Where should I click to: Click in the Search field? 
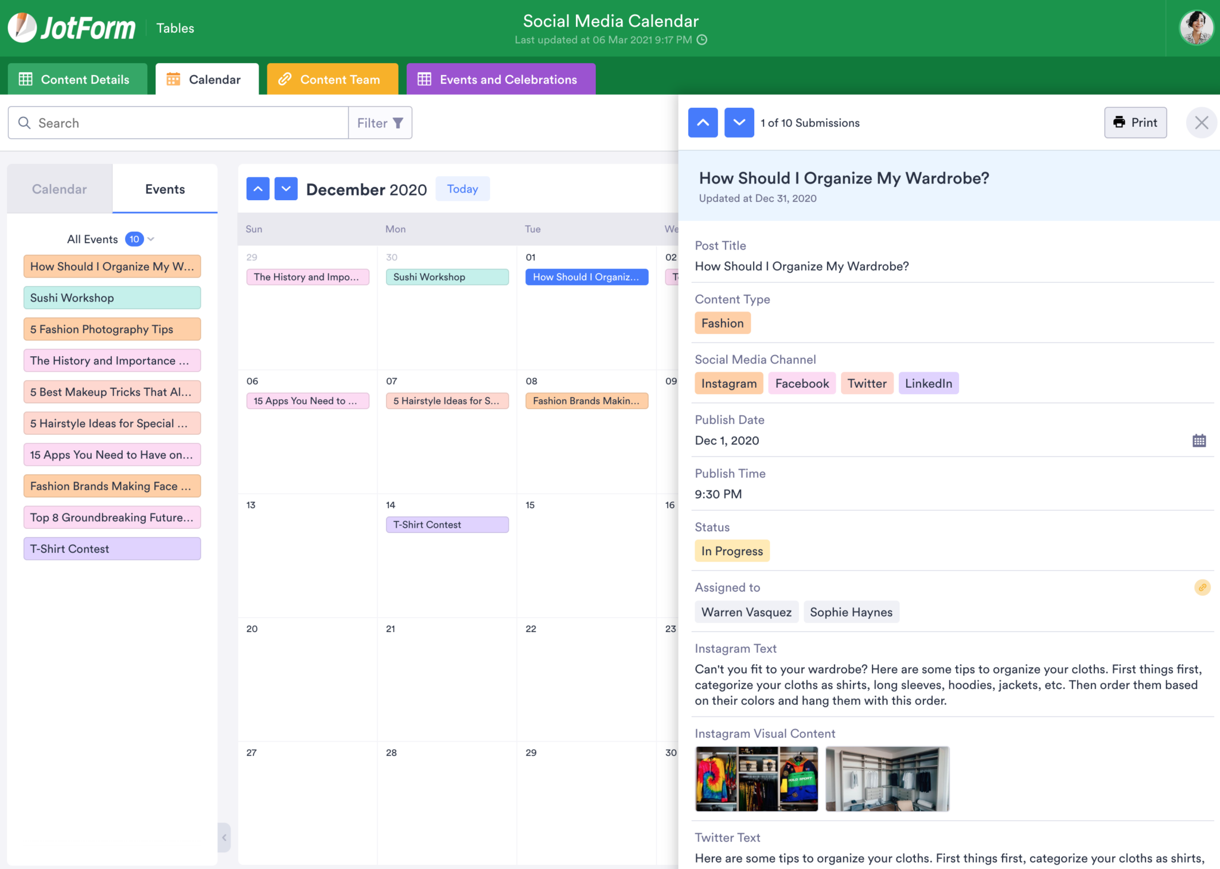(179, 123)
